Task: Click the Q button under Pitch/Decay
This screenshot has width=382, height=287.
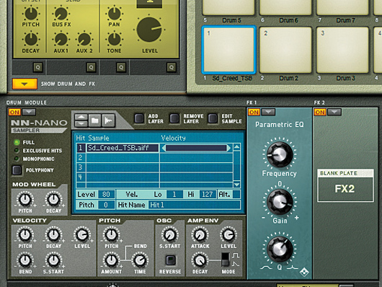Action: (x=37, y=67)
